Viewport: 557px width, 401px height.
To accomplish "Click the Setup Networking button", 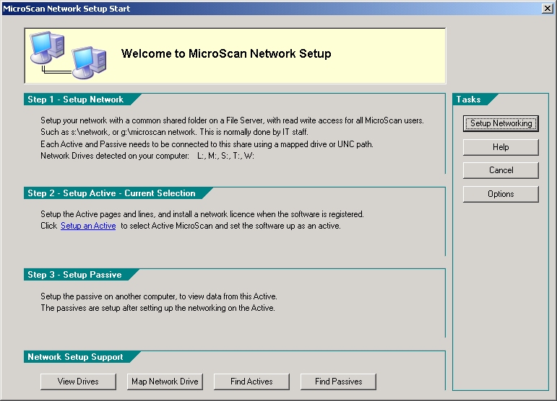I will coord(501,123).
